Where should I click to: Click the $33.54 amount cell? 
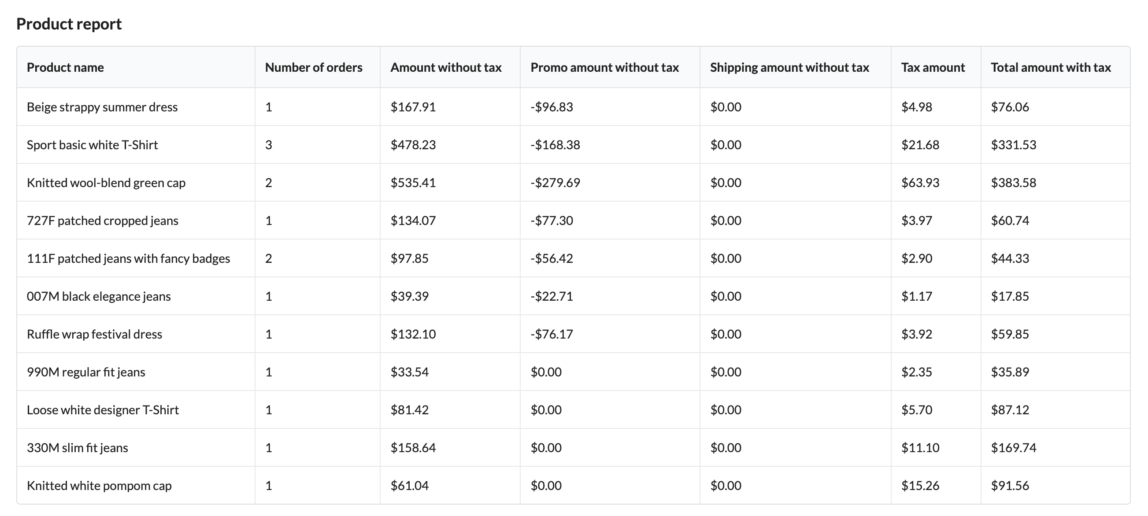point(410,372)
